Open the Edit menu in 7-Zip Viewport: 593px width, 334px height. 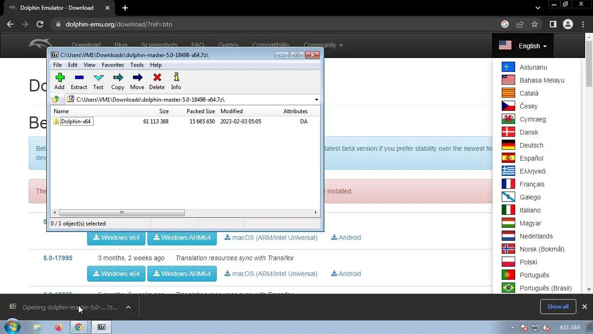[x=73, y=65]
